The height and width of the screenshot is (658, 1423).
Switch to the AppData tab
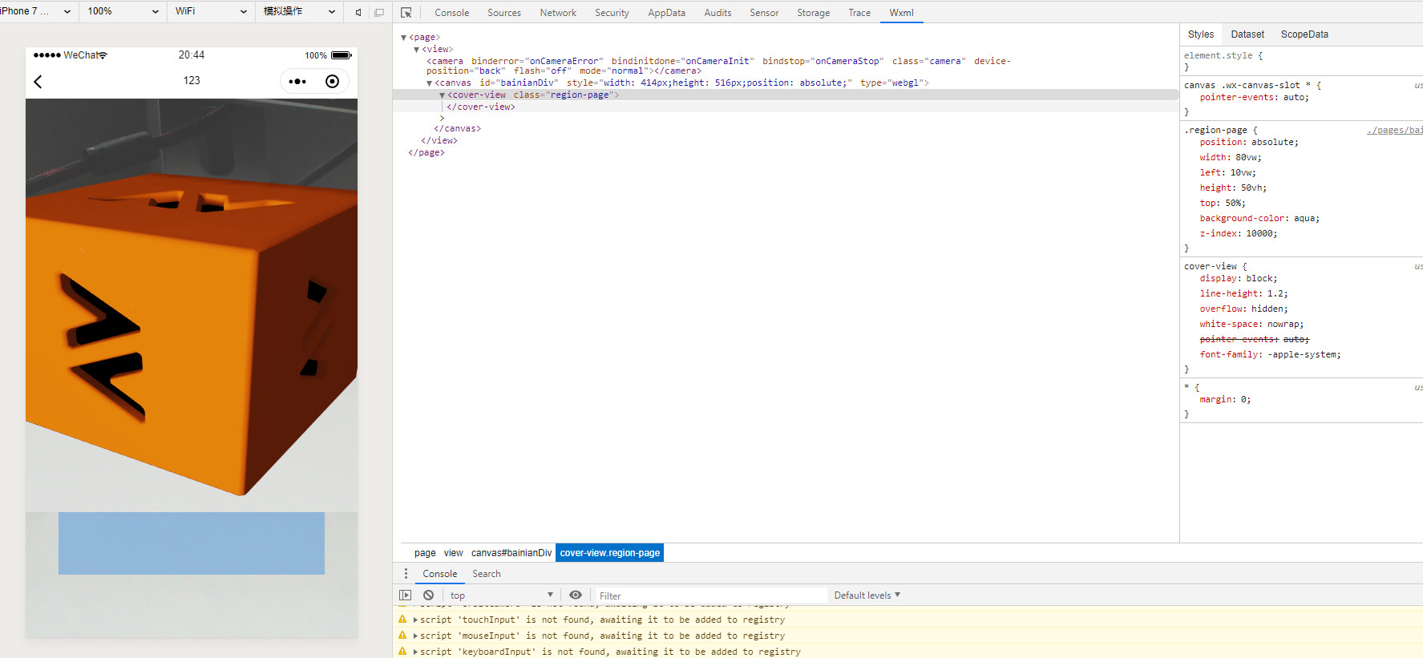click(666, 13)
